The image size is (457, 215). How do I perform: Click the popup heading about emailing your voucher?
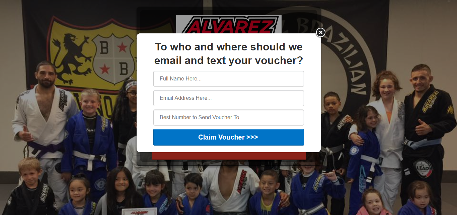(x=229, y=53)
